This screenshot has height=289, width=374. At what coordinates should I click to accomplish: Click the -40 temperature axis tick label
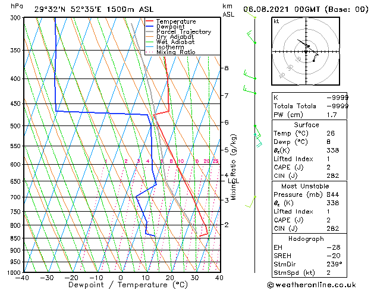pyautogui.click(x=22, y=278)
